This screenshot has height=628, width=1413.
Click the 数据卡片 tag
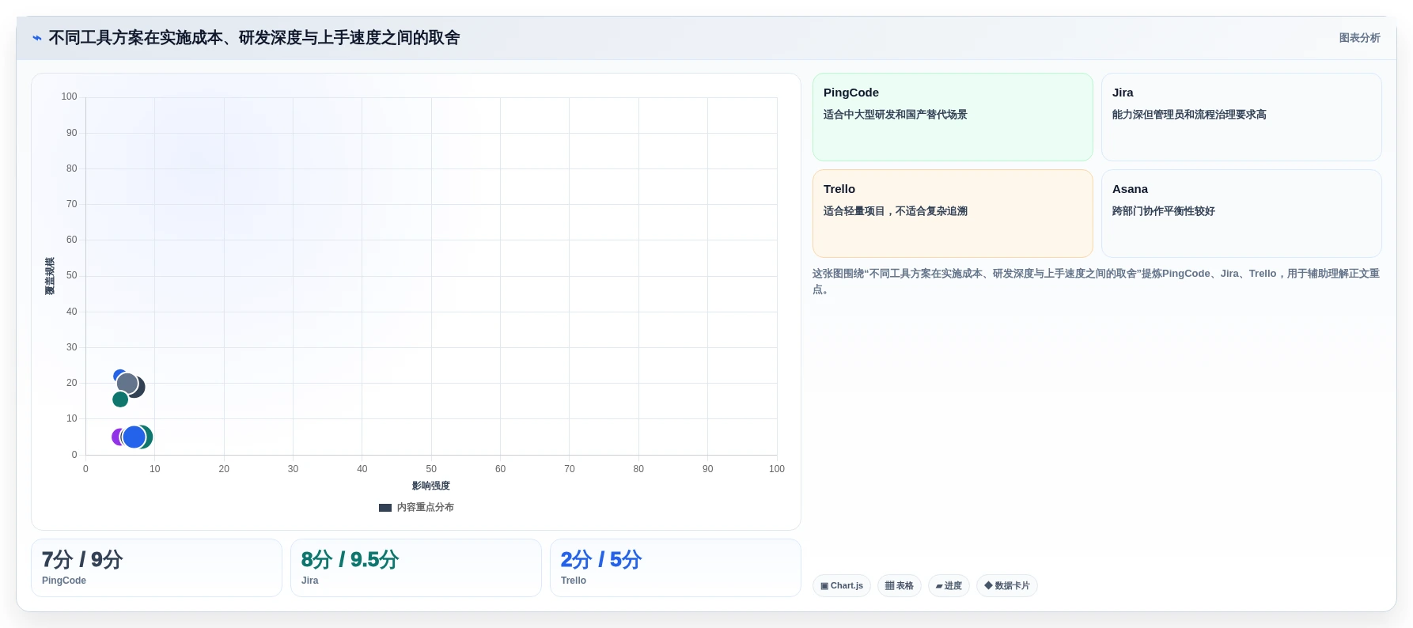coord(1007,586)
